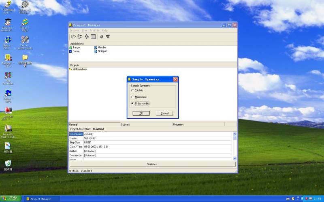Open the View menu

tap(84, 30)
